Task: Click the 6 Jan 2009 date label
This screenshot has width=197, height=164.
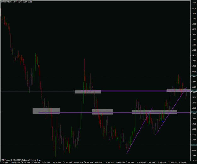Action: pos(99,163)
